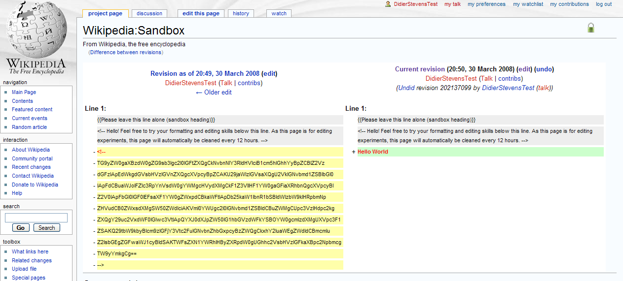Open a Random article
This screenshot has width=623, height=281.
30,127
